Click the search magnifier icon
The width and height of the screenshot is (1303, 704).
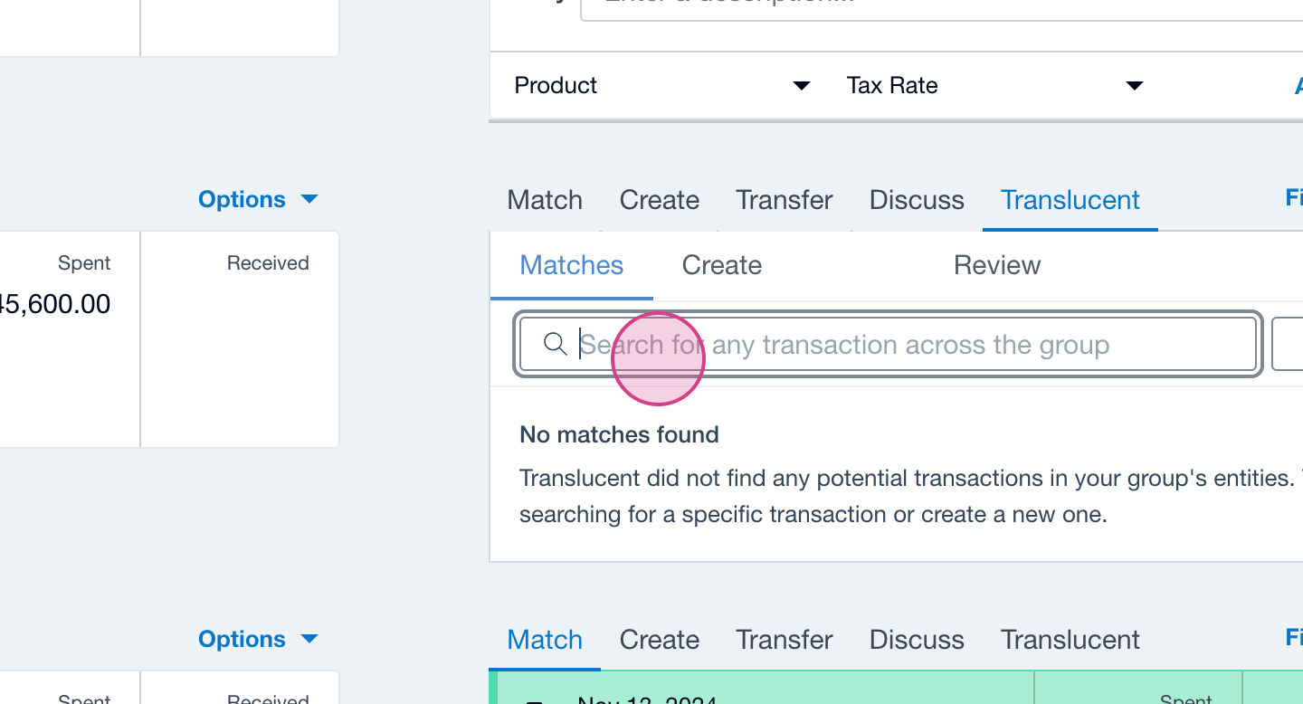tap(555, 344)
